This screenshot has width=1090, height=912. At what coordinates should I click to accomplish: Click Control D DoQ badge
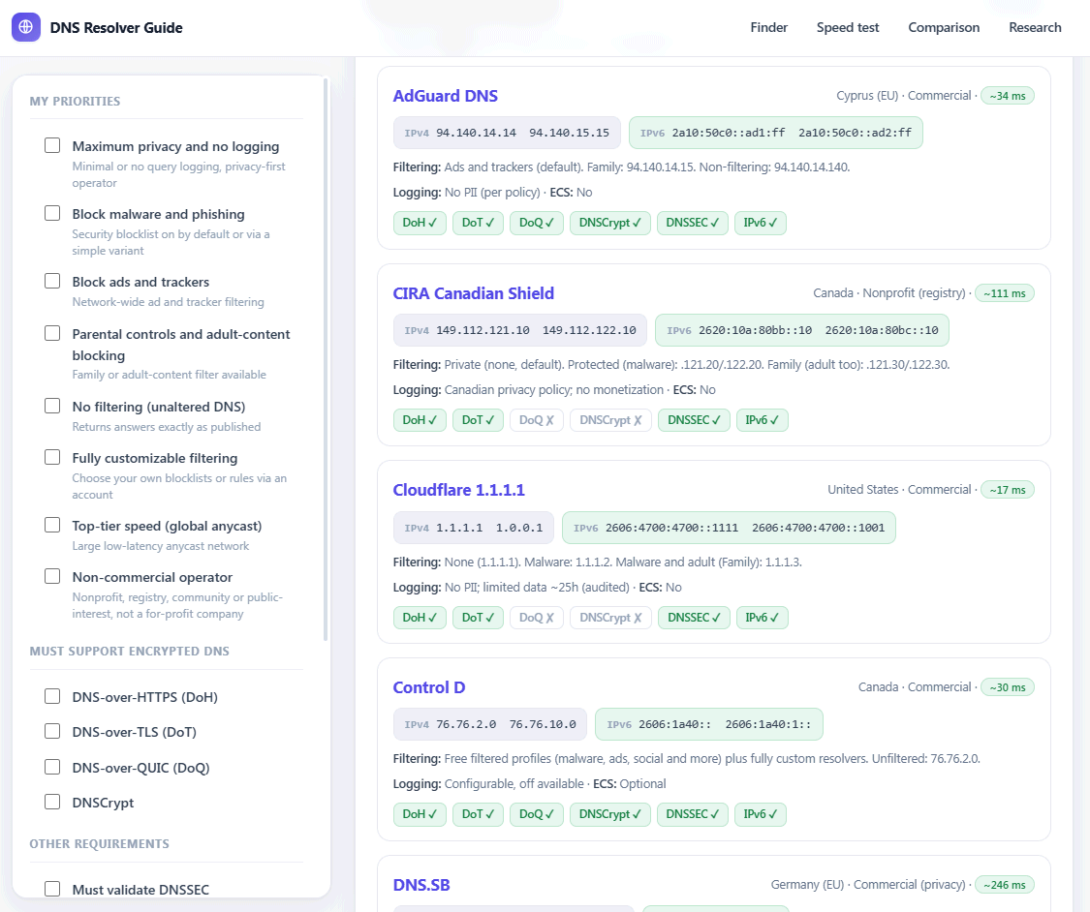[x=536, y=814]
